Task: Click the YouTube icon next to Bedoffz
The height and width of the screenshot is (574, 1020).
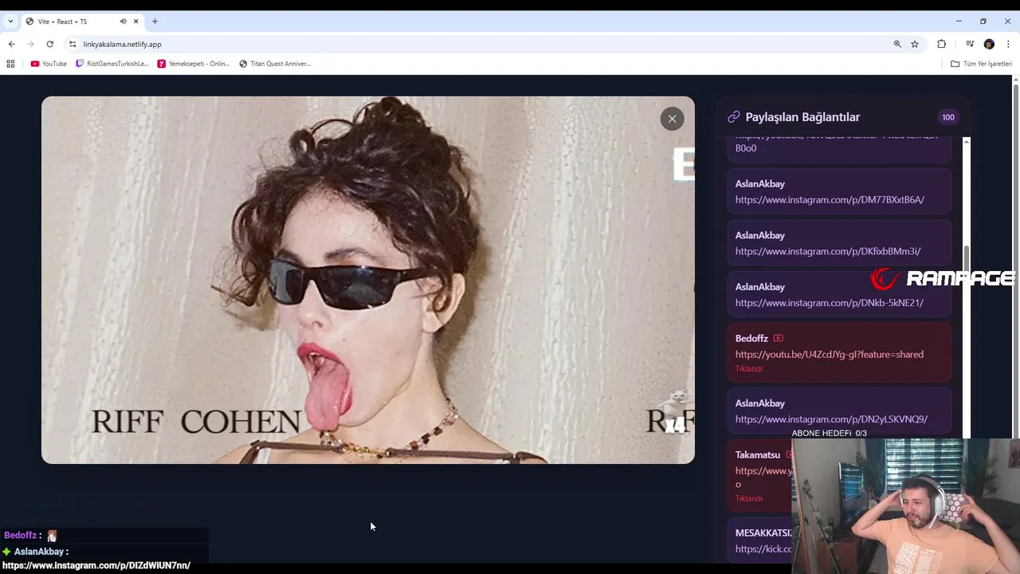Action: point(778,338)
